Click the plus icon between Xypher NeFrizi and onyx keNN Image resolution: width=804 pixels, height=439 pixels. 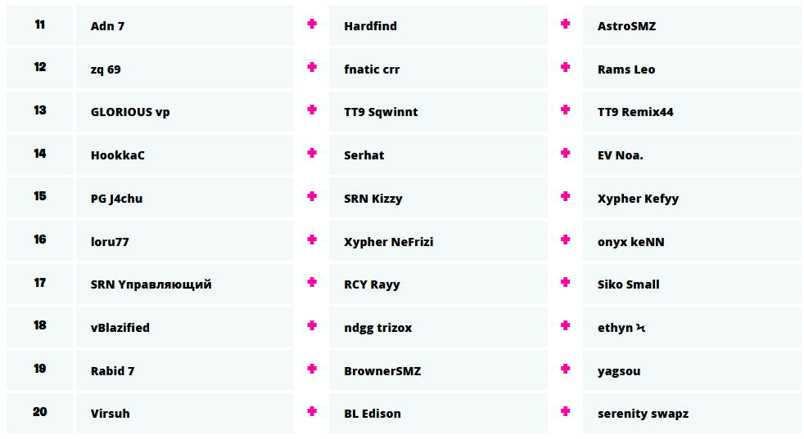[565, 240]
